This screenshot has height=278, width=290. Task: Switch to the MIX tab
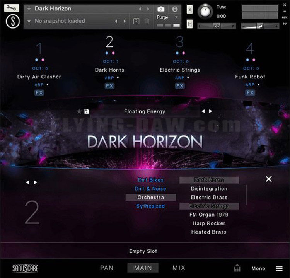(179, 268)
